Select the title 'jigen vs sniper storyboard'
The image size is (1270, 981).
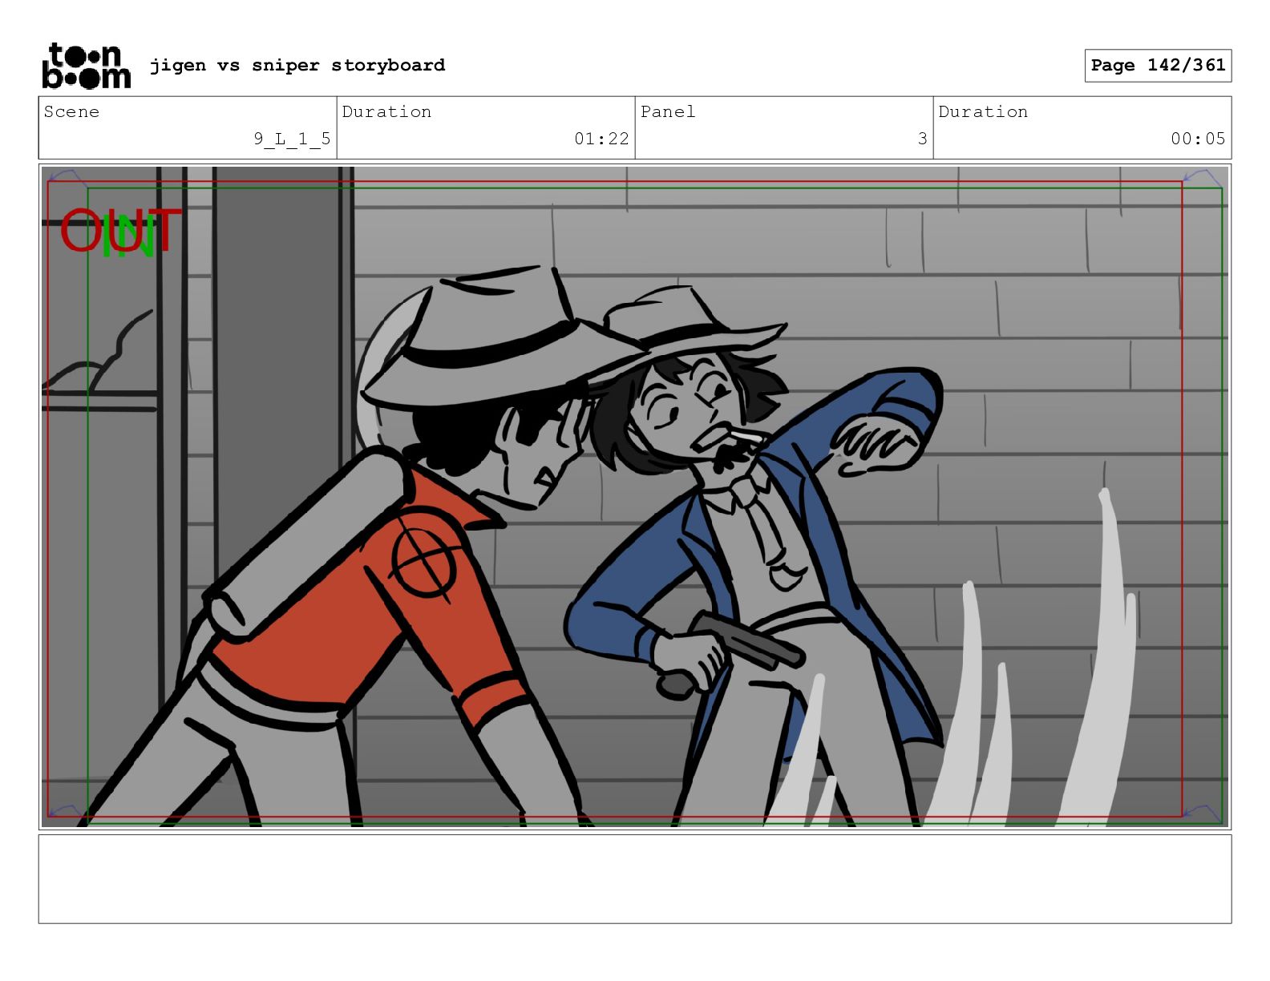(x=297, y=65)
